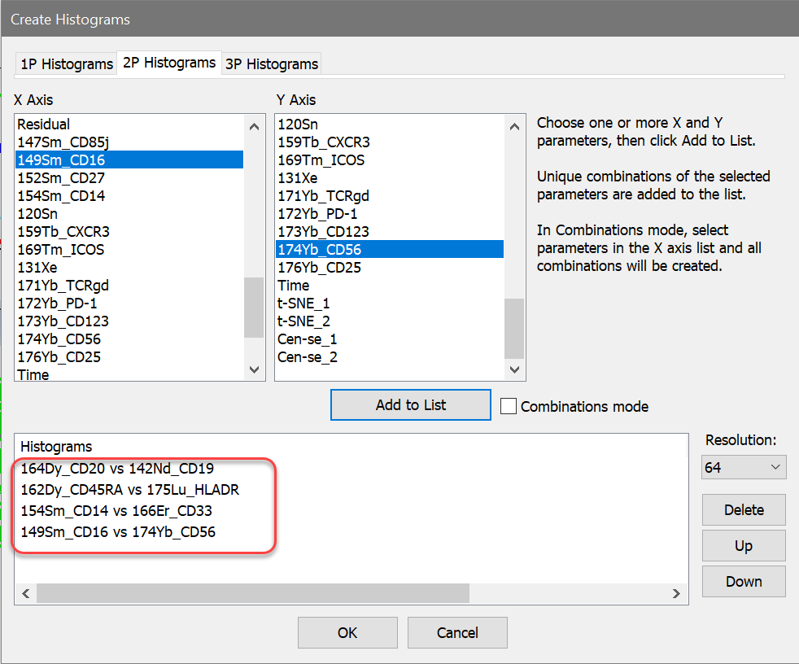The height and width of the screenshot is (664, 799).
Task: Click left arrow of Histograms horizontal scrollbar
Action: (25, 594)
